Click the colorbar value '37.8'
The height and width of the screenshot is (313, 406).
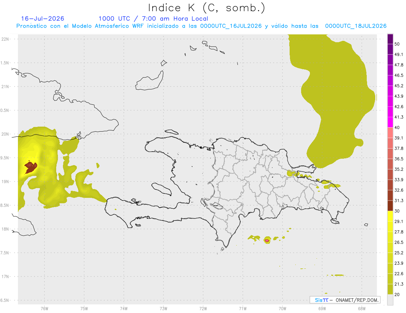pos(399,148)
